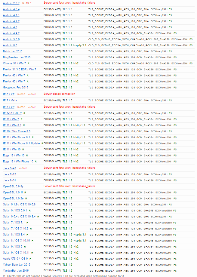The width and height of the screenshot is (197, 277).
Task: Open Apple ATS 9 / iOS 9 link
Action: pos(15,258)
